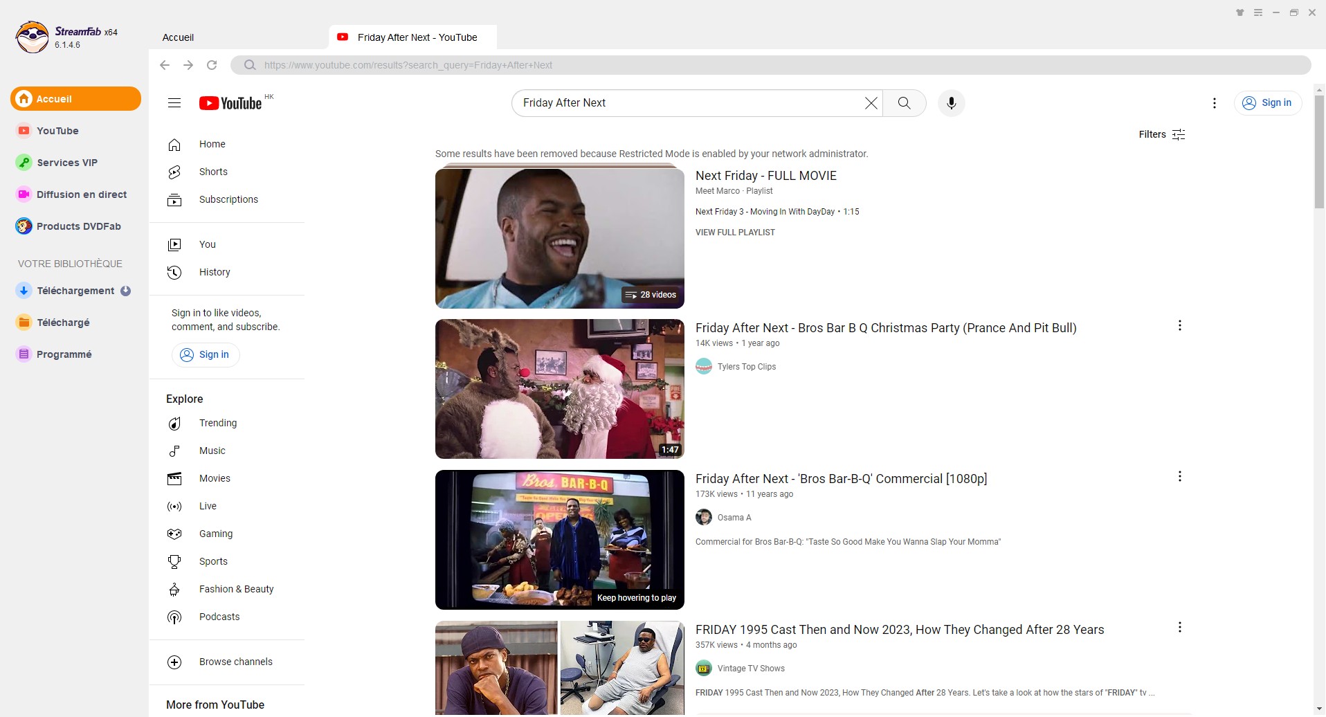
Task: Start voice search with the microphone icon
Action: coord(952,103)
